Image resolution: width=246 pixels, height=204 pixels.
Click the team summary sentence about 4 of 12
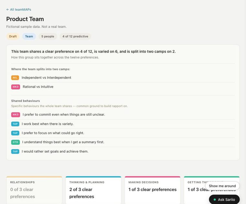[93, 51]
